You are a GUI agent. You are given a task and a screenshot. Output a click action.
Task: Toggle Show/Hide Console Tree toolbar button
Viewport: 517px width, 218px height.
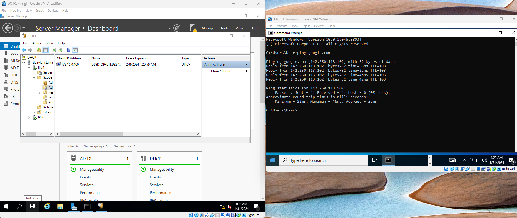pos(45,50)
